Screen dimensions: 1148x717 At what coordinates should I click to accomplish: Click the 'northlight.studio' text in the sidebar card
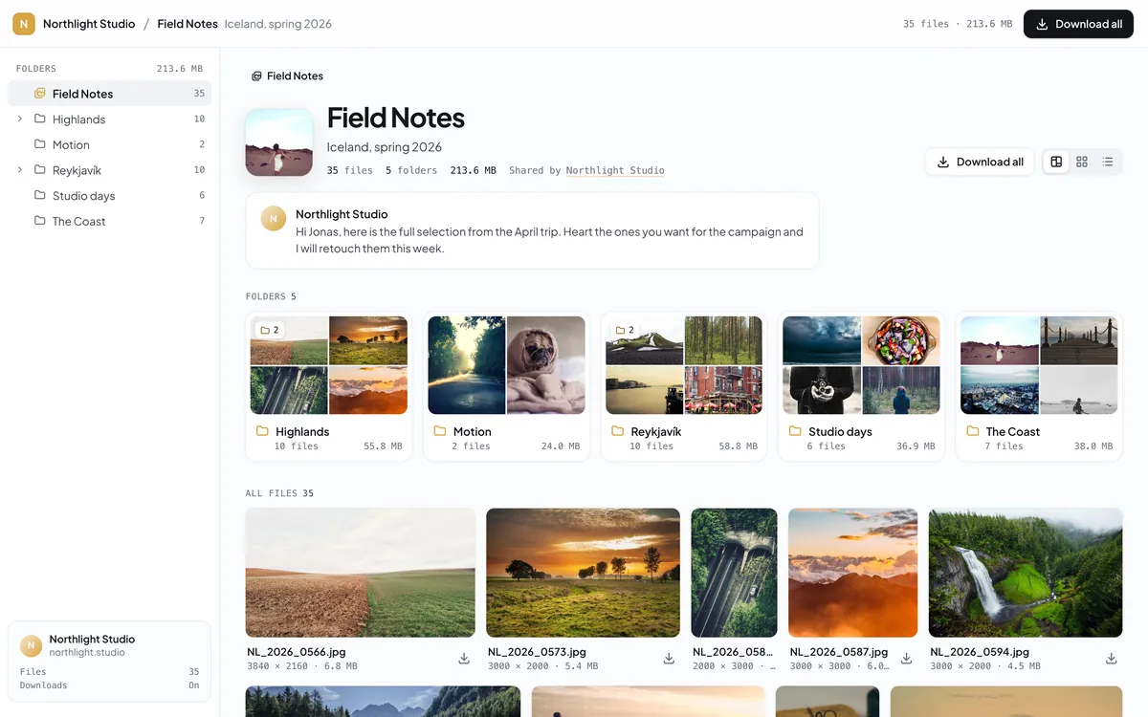pos(87,652)
